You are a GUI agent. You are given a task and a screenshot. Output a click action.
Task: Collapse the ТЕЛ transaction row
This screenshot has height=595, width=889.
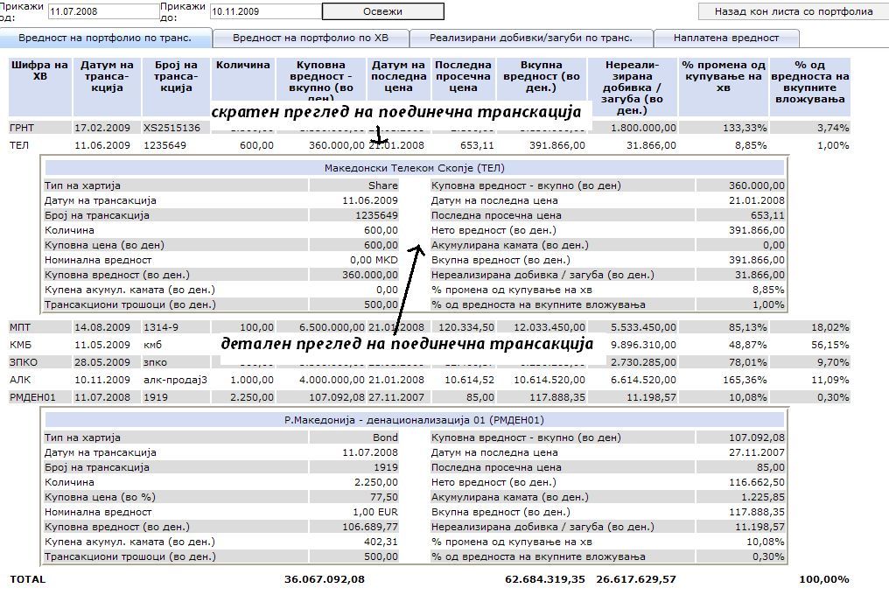(x=19, y=145)
